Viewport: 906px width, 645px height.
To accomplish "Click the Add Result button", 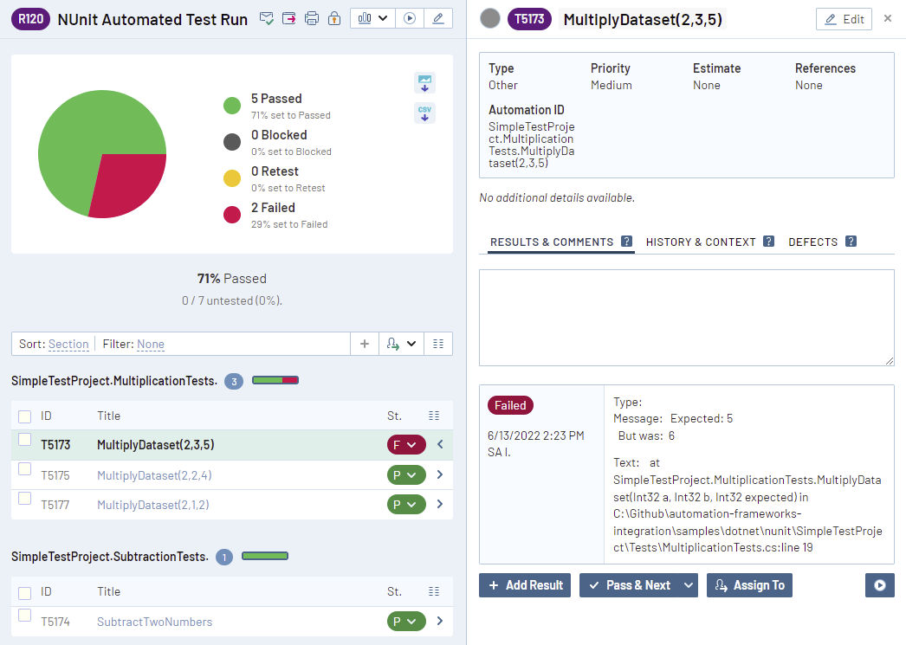I will click(525, 585).
